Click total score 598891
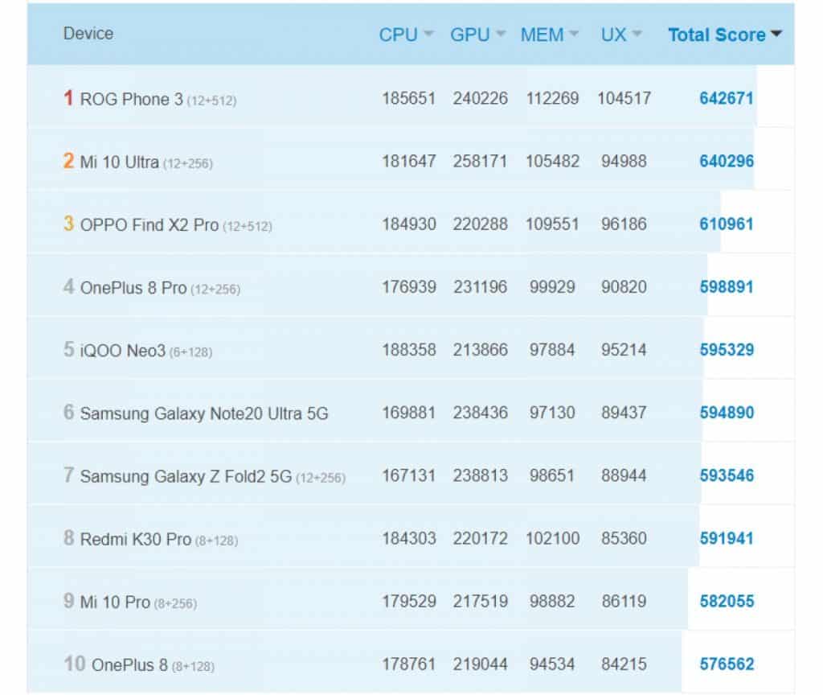The height and width of the screenshot is (695, 823). pos(727,287)
